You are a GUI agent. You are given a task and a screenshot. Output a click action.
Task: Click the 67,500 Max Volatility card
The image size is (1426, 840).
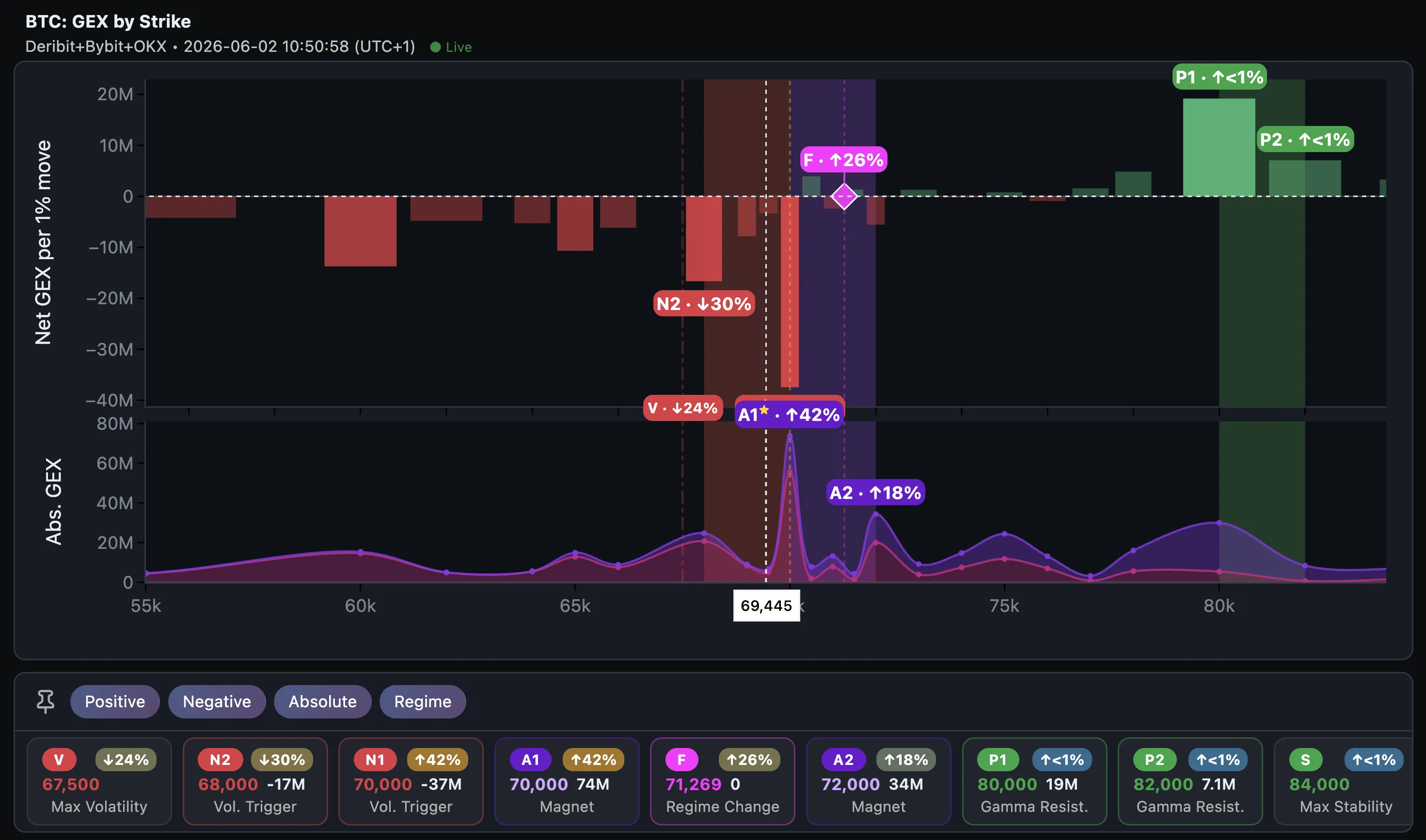99,781
